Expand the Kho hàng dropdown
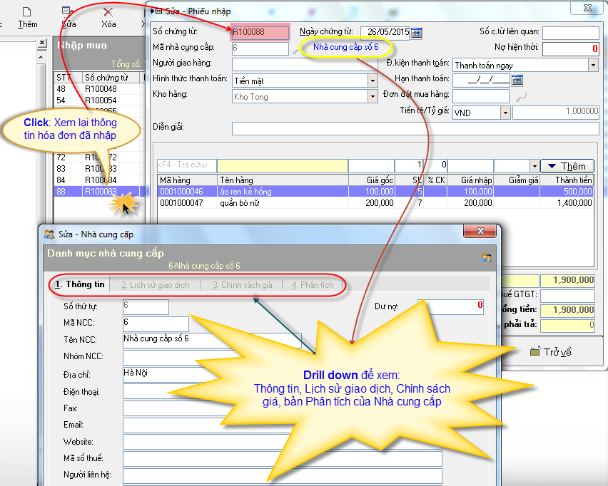Viewport: 608px width, 486px height. 373,97
